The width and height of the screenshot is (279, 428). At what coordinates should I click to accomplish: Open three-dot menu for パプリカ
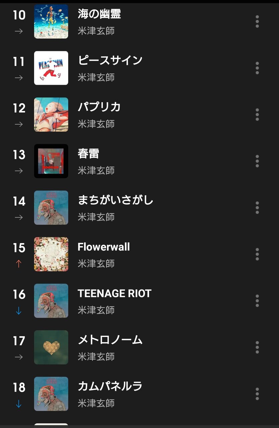(x=257, y=114)
